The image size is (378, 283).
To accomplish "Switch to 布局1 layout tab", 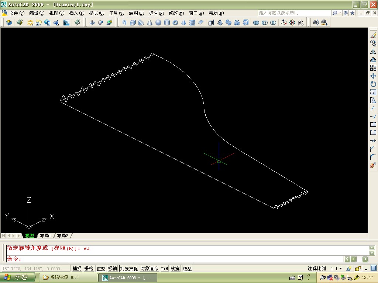I will click(x=45, y=236).
